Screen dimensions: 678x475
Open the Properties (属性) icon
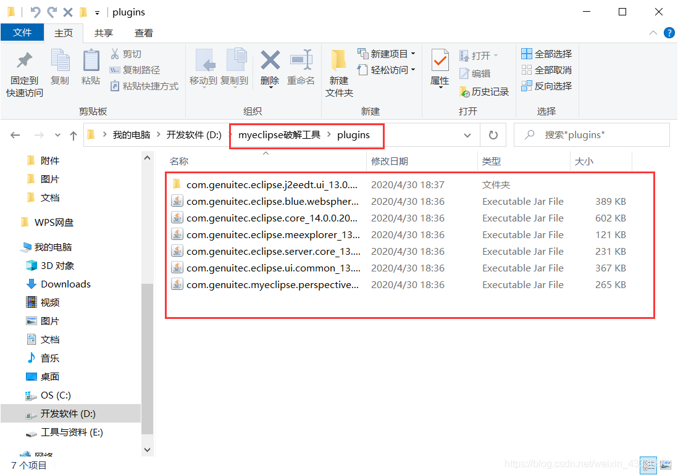[x=440, y=60]
